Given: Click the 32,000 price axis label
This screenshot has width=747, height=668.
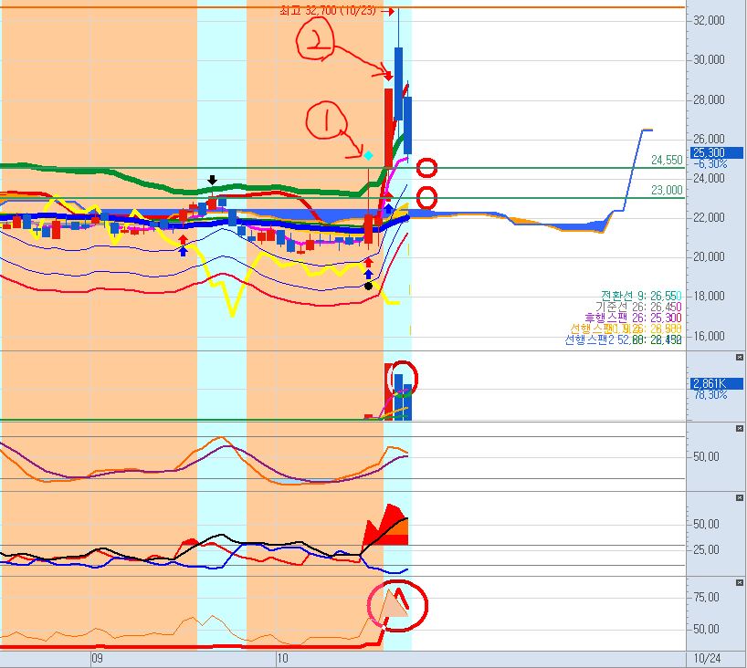Looking at the screenshot, I should 709,20.
